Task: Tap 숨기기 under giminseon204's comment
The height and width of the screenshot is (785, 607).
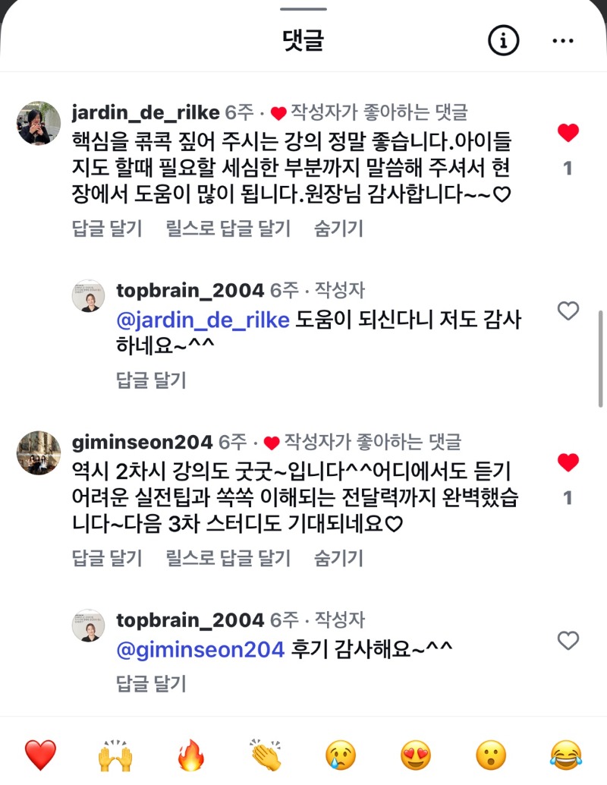Action: 338,559
